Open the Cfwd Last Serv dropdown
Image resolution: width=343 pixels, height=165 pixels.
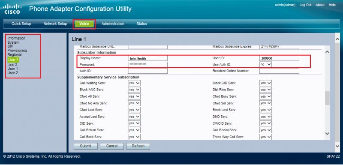(134, 110)
